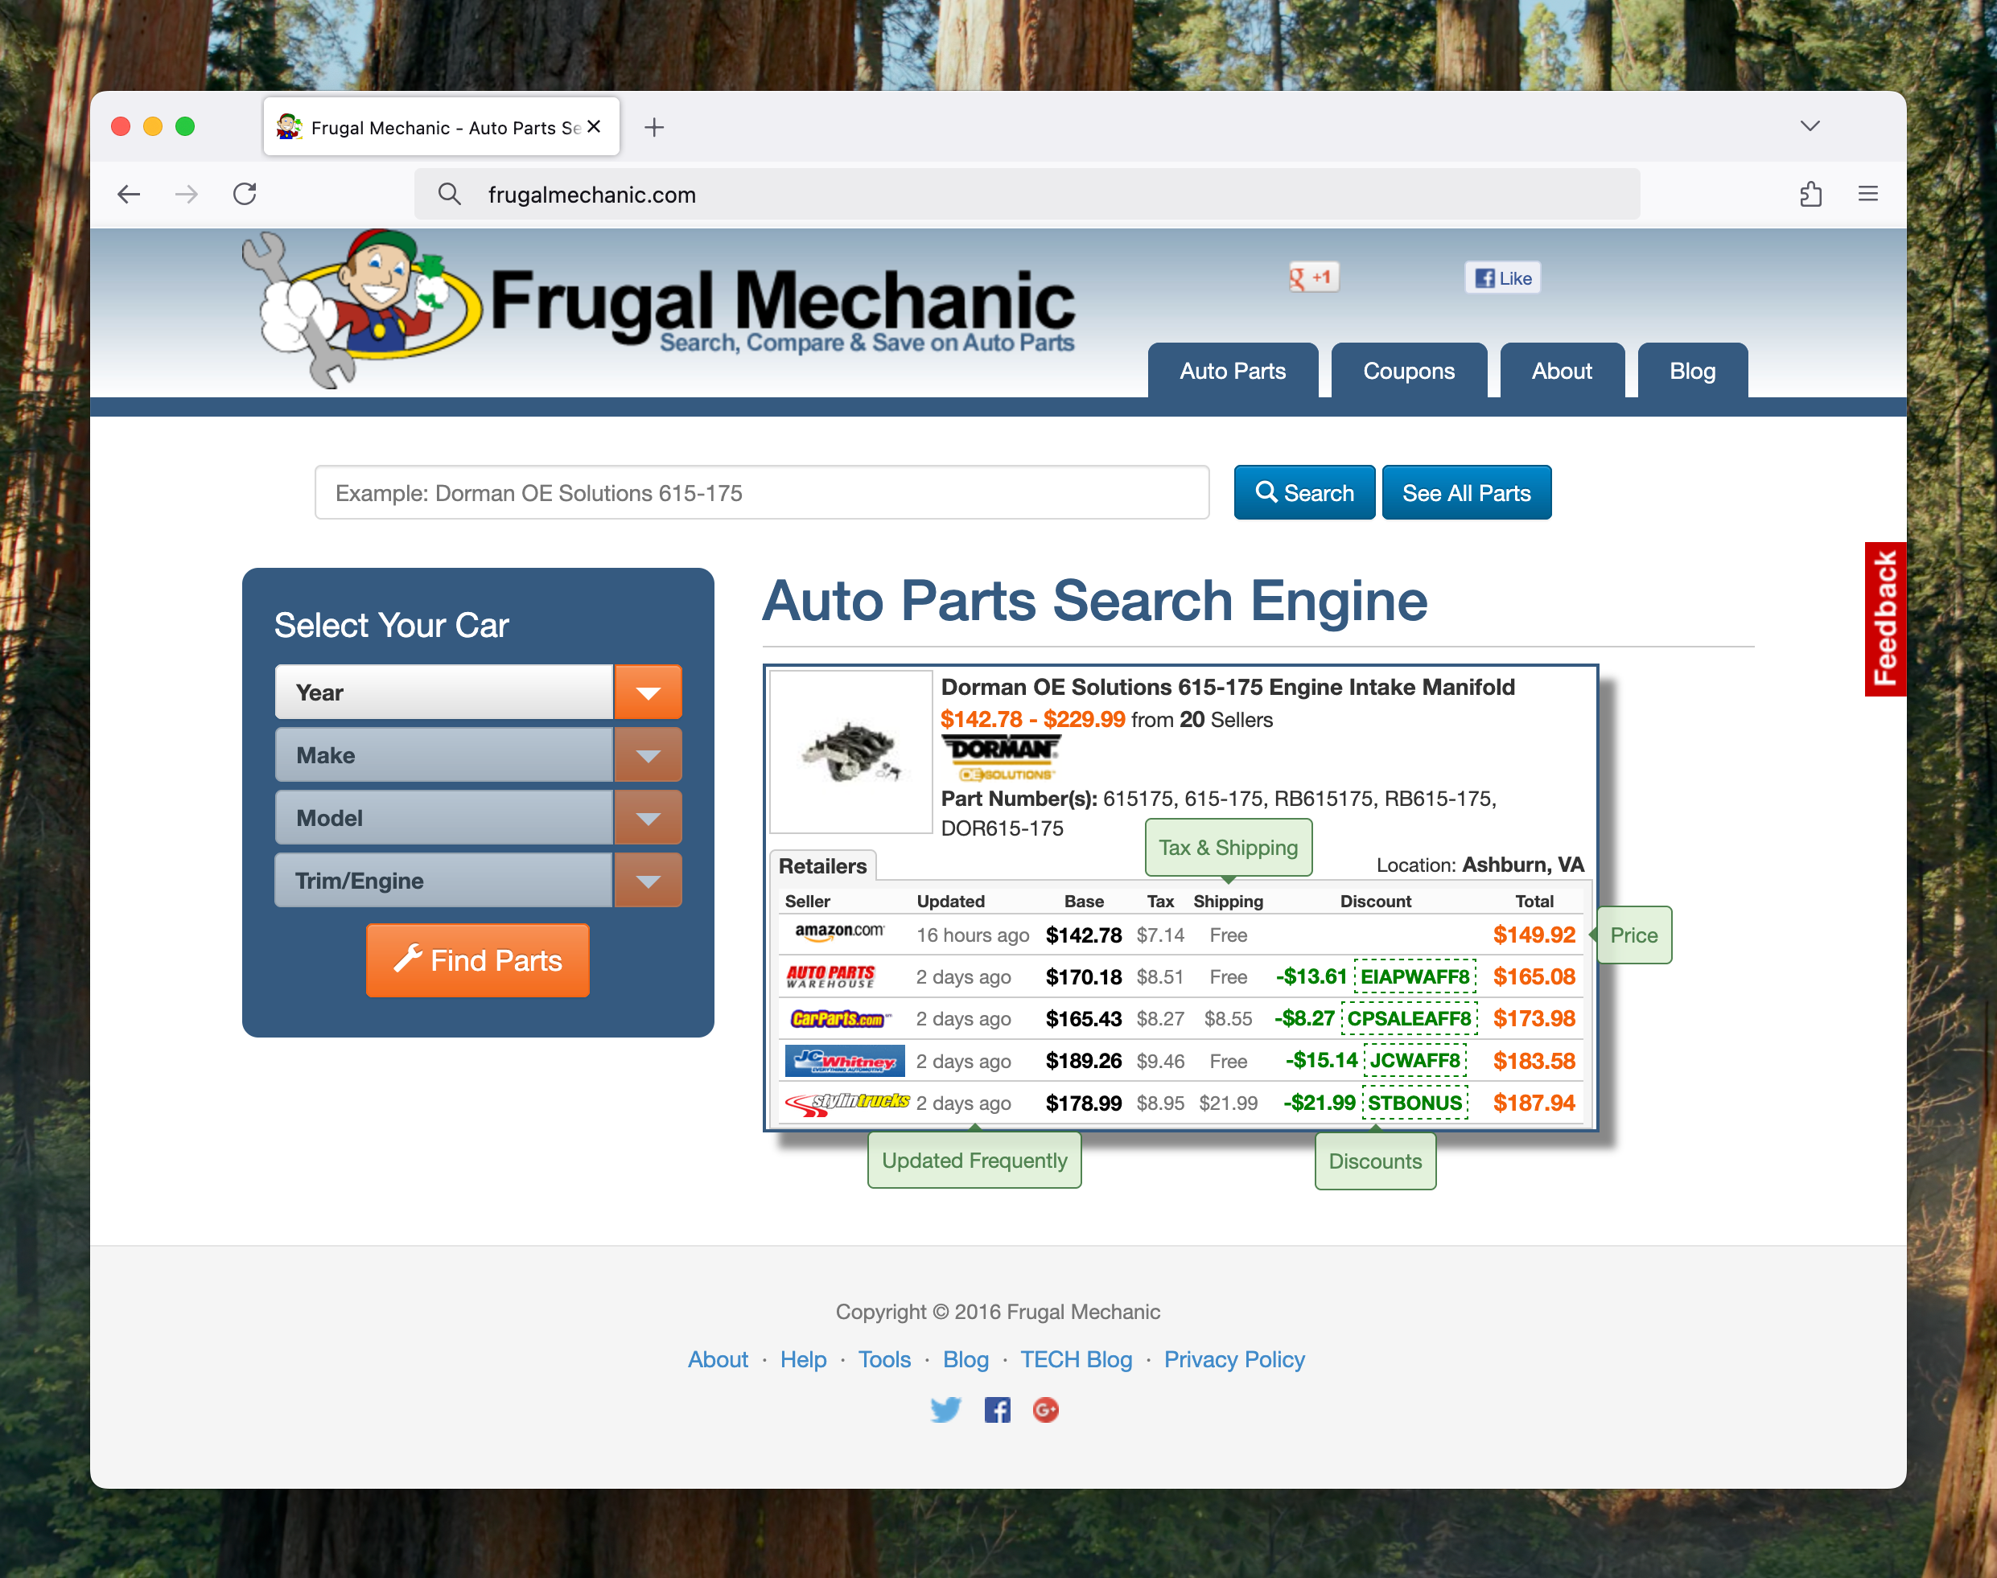Image resolution: width=1997 pixels, height=1578 pixels.
Task: Click the Facebook icon in the footer
Action: 997,1410
